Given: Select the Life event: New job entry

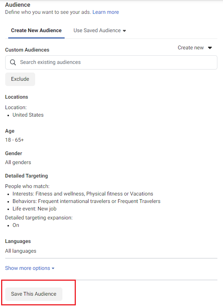Looking at the screenshot, I should pos(34,209).
